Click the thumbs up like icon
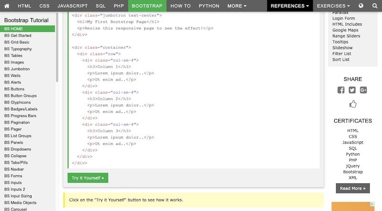The height and width of the screenshot is (211, 382). (353, 104)
